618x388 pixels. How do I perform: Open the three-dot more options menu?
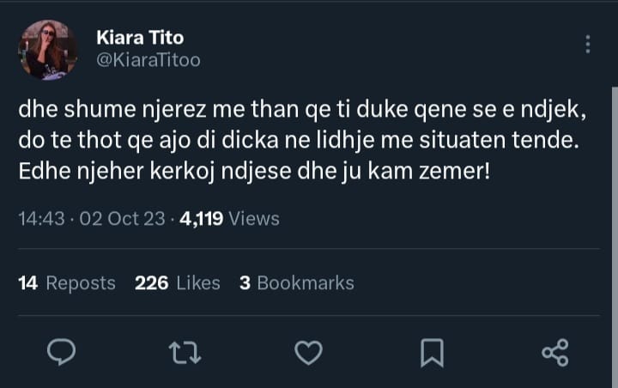(x=587, y=45)
